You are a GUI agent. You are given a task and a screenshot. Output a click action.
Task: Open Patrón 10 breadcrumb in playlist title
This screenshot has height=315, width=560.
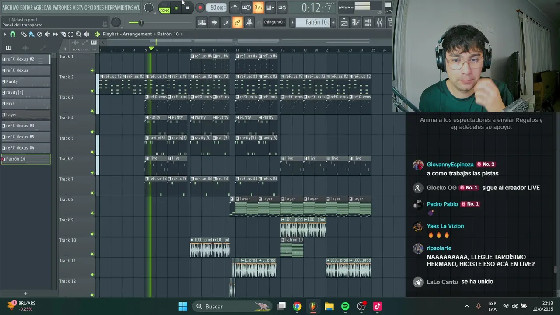168,34
